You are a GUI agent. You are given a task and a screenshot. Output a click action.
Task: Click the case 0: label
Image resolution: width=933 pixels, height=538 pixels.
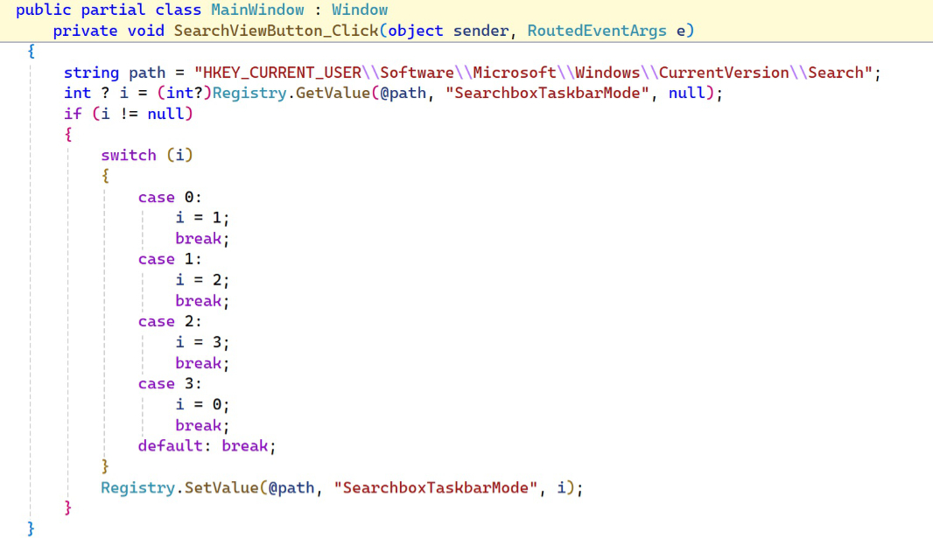pos(170,198)
